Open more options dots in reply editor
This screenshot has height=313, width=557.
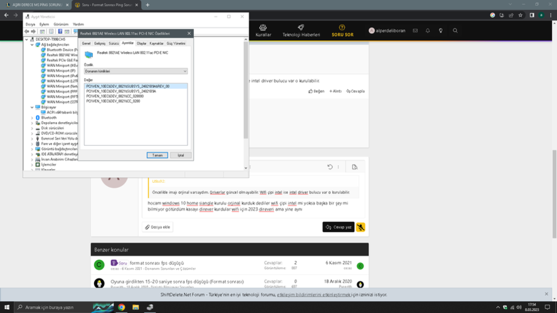click(338, 167)
